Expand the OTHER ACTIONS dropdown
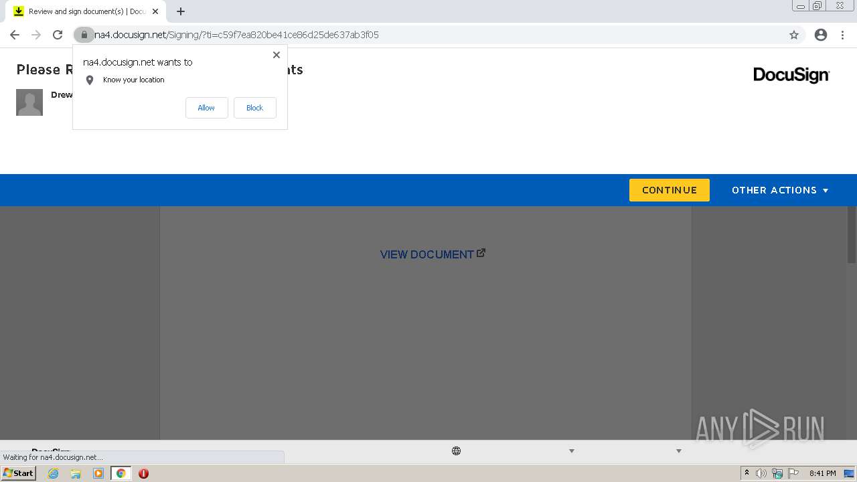Viewport: 857px width, 482px height. [x=780, y=190]
